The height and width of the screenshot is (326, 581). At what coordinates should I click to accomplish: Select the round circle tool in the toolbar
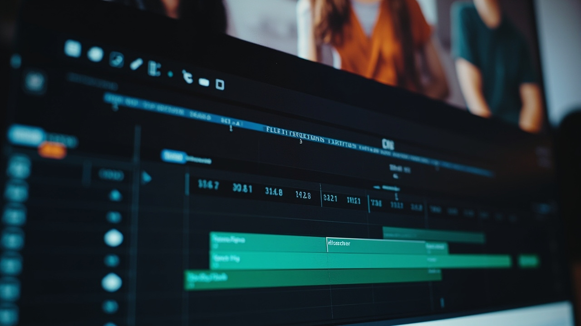coord(95,54)
